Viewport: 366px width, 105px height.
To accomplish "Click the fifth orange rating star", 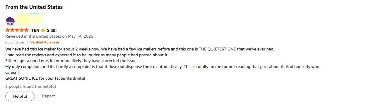I will click(x=26, y=30).
